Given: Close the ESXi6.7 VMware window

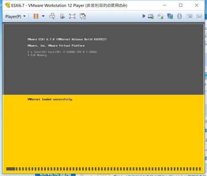Looking at the screenshot, I should [x=197, y=5].
